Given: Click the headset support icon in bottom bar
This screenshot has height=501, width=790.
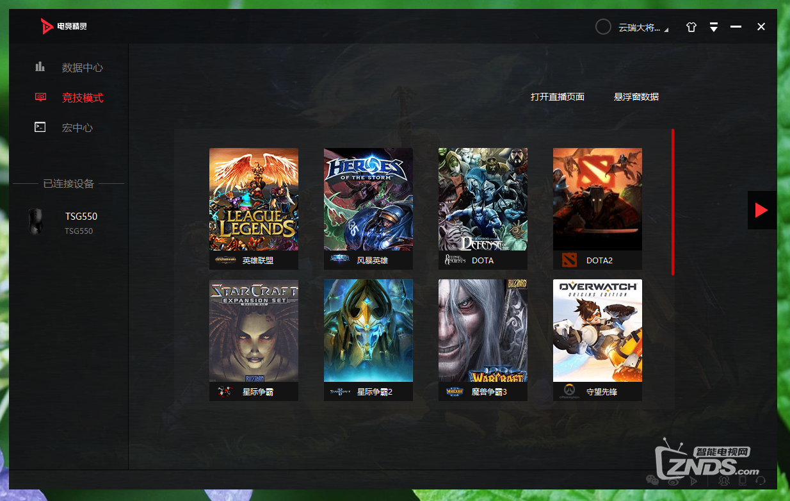Looking at the screenshot, I should 761,479.
